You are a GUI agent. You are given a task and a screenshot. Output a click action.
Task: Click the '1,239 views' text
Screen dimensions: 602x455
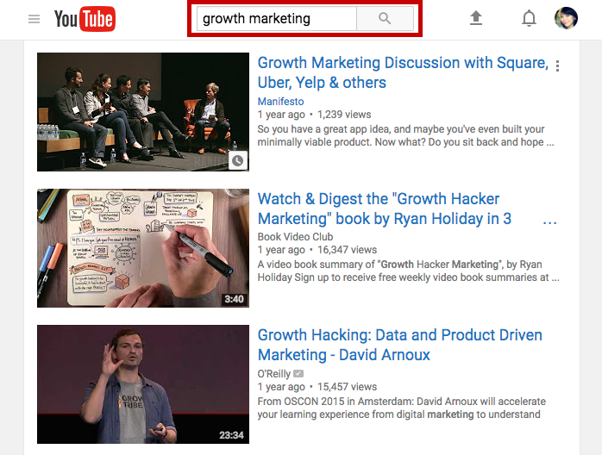(344, 115)
